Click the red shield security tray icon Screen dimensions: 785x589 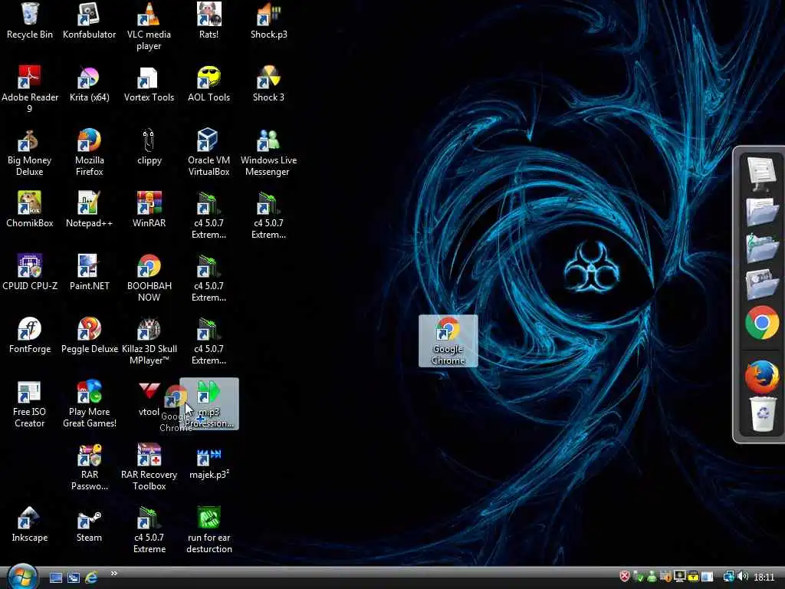(624, 577)
